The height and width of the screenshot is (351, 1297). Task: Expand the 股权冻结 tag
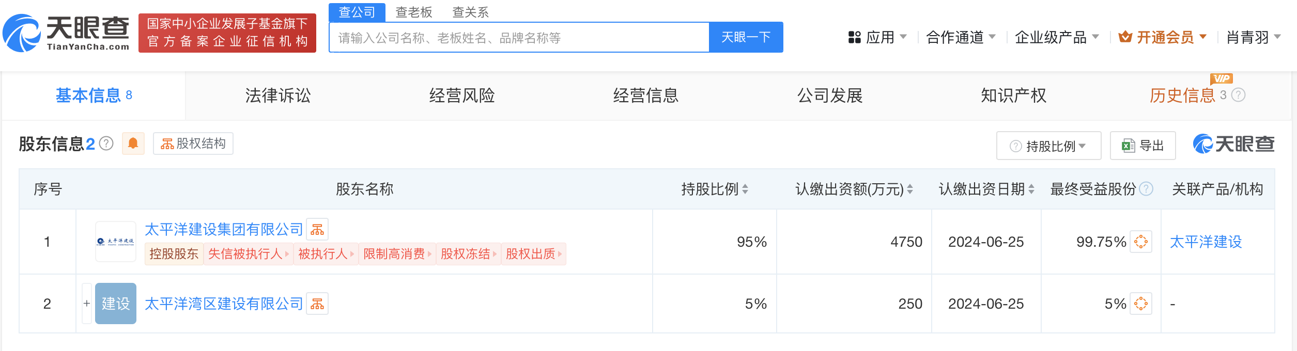coord(469,254)
